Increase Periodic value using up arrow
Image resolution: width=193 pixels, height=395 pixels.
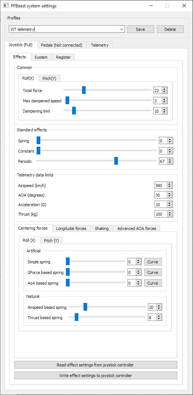pos(170,160)
